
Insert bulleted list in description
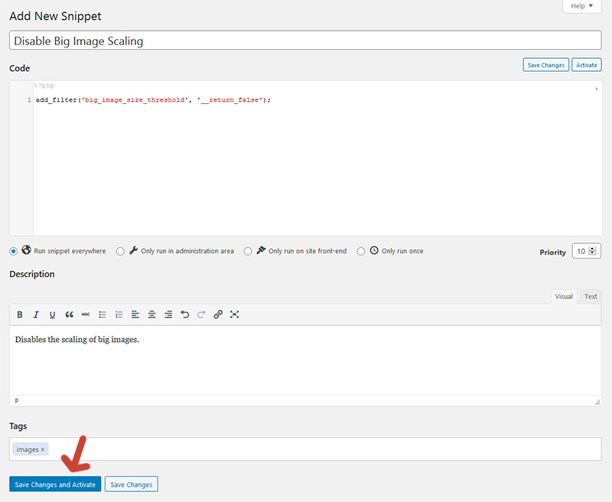[x=103, y=315]
